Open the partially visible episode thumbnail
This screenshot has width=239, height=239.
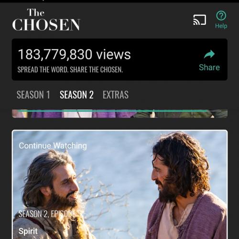tap(119, 114)
